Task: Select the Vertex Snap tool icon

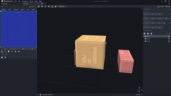Action: point(52,6)
